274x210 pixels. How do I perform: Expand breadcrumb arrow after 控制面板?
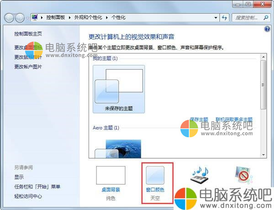[70, 17]
